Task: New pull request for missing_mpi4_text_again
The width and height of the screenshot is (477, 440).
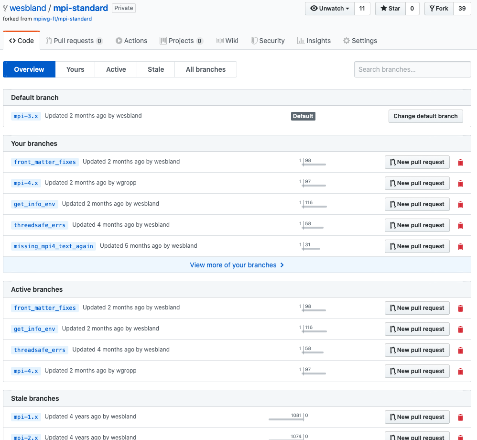Action: coord(417,246)
